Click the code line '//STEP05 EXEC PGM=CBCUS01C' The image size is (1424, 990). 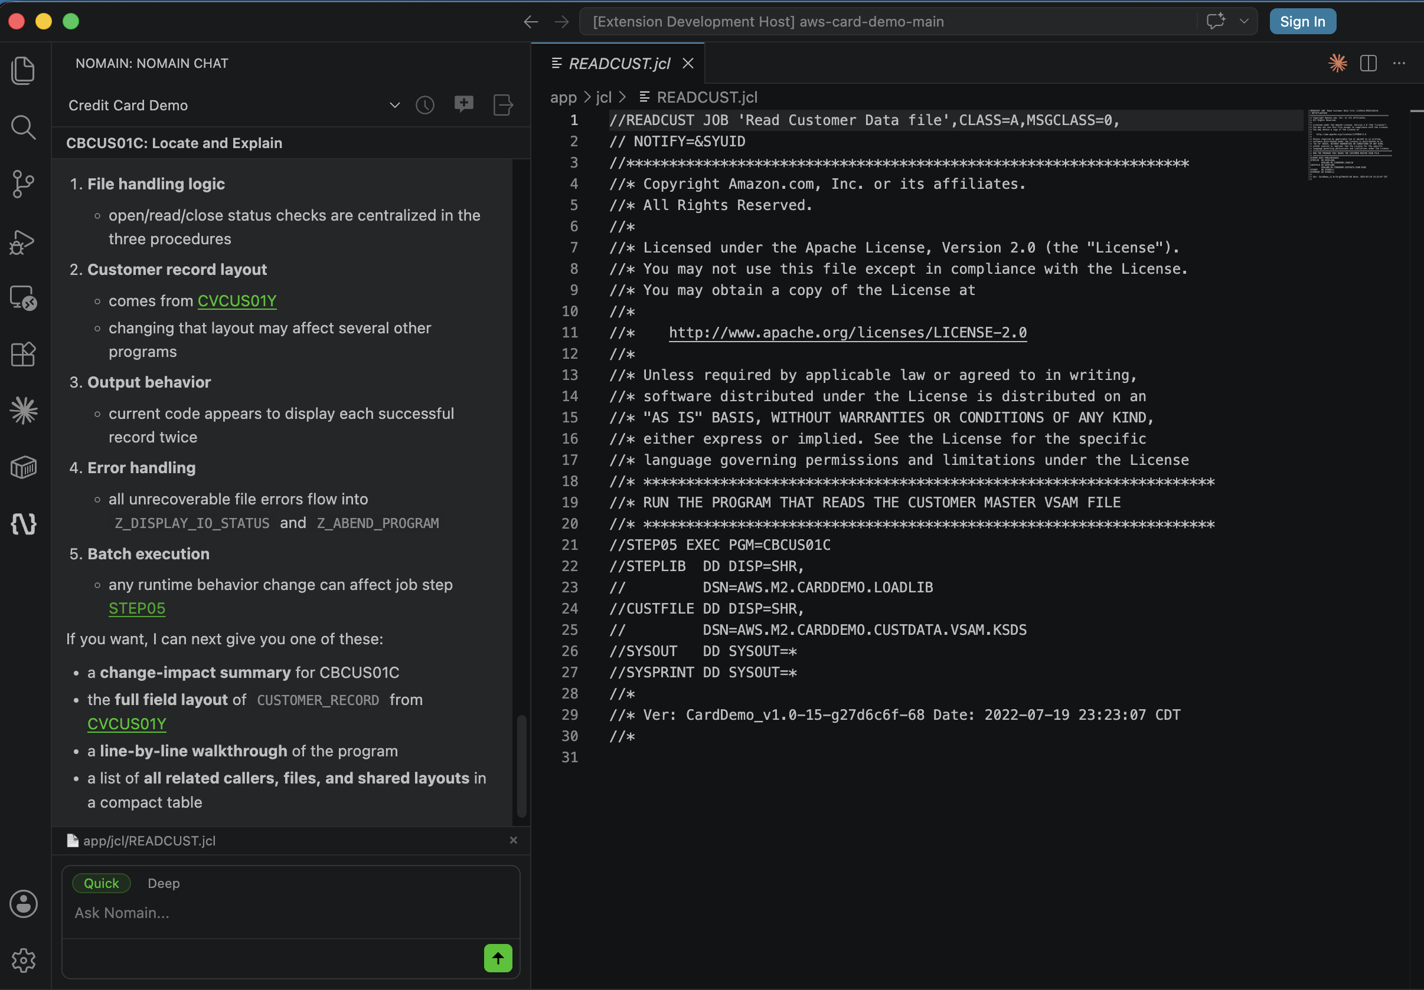720,545
